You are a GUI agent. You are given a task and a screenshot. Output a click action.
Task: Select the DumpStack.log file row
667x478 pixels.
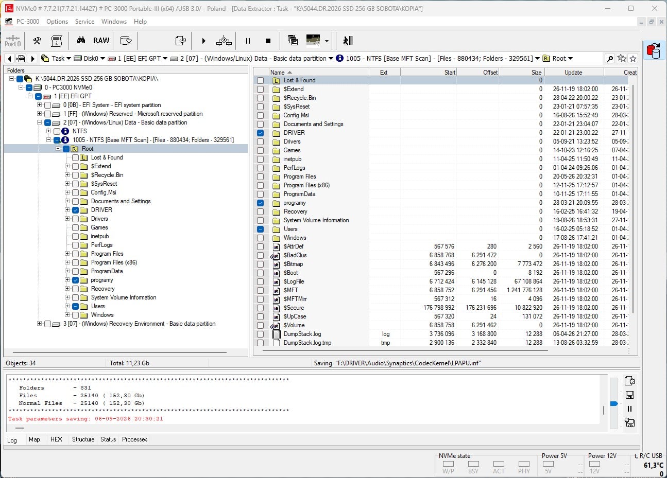(x=441, y=334)
